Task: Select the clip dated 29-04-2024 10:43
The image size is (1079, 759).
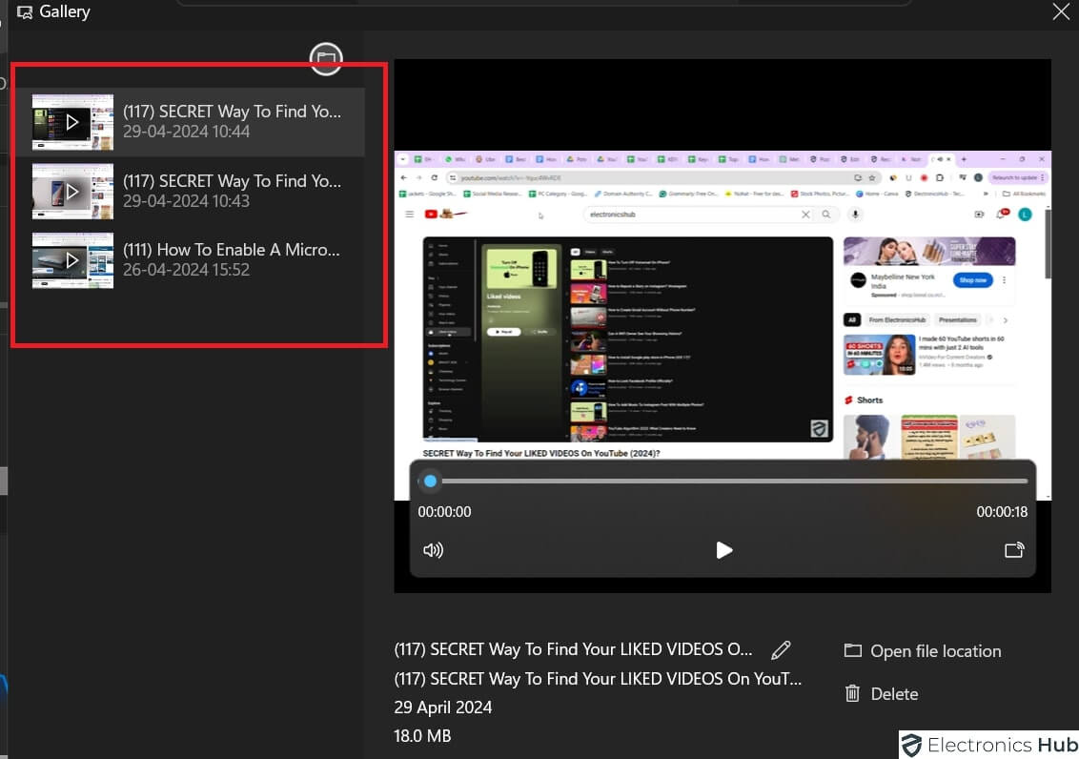Action: pyautogui.click(x=232, y=191)
